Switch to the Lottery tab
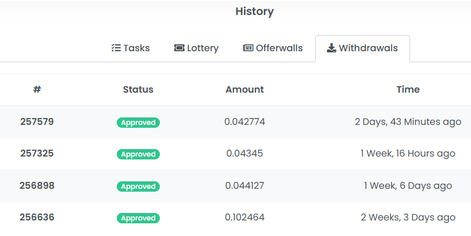 pyautogui.click(x=196, y=48)
